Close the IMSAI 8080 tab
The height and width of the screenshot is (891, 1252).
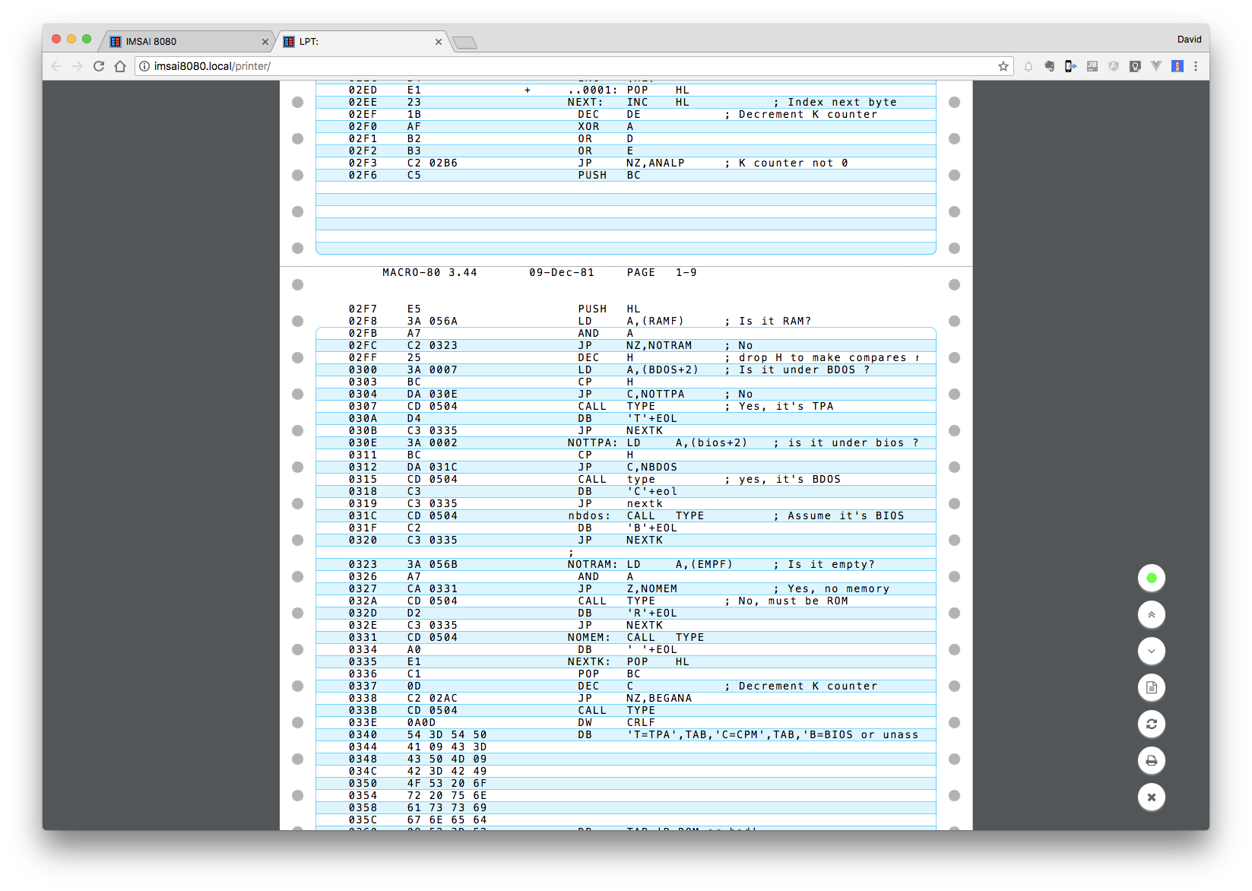[265, 42]
